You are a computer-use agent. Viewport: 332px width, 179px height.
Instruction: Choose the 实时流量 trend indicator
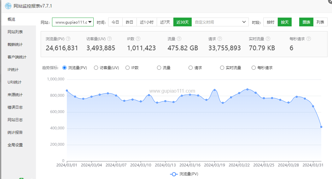[x=222, y=68]
